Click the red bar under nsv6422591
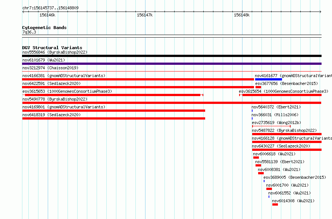This screenshot has height=219, width=332. 138,87
